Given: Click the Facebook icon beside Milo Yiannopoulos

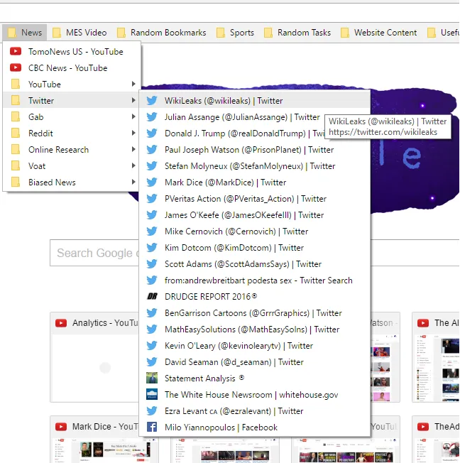Looking at the screenshot, I should 152,427.
